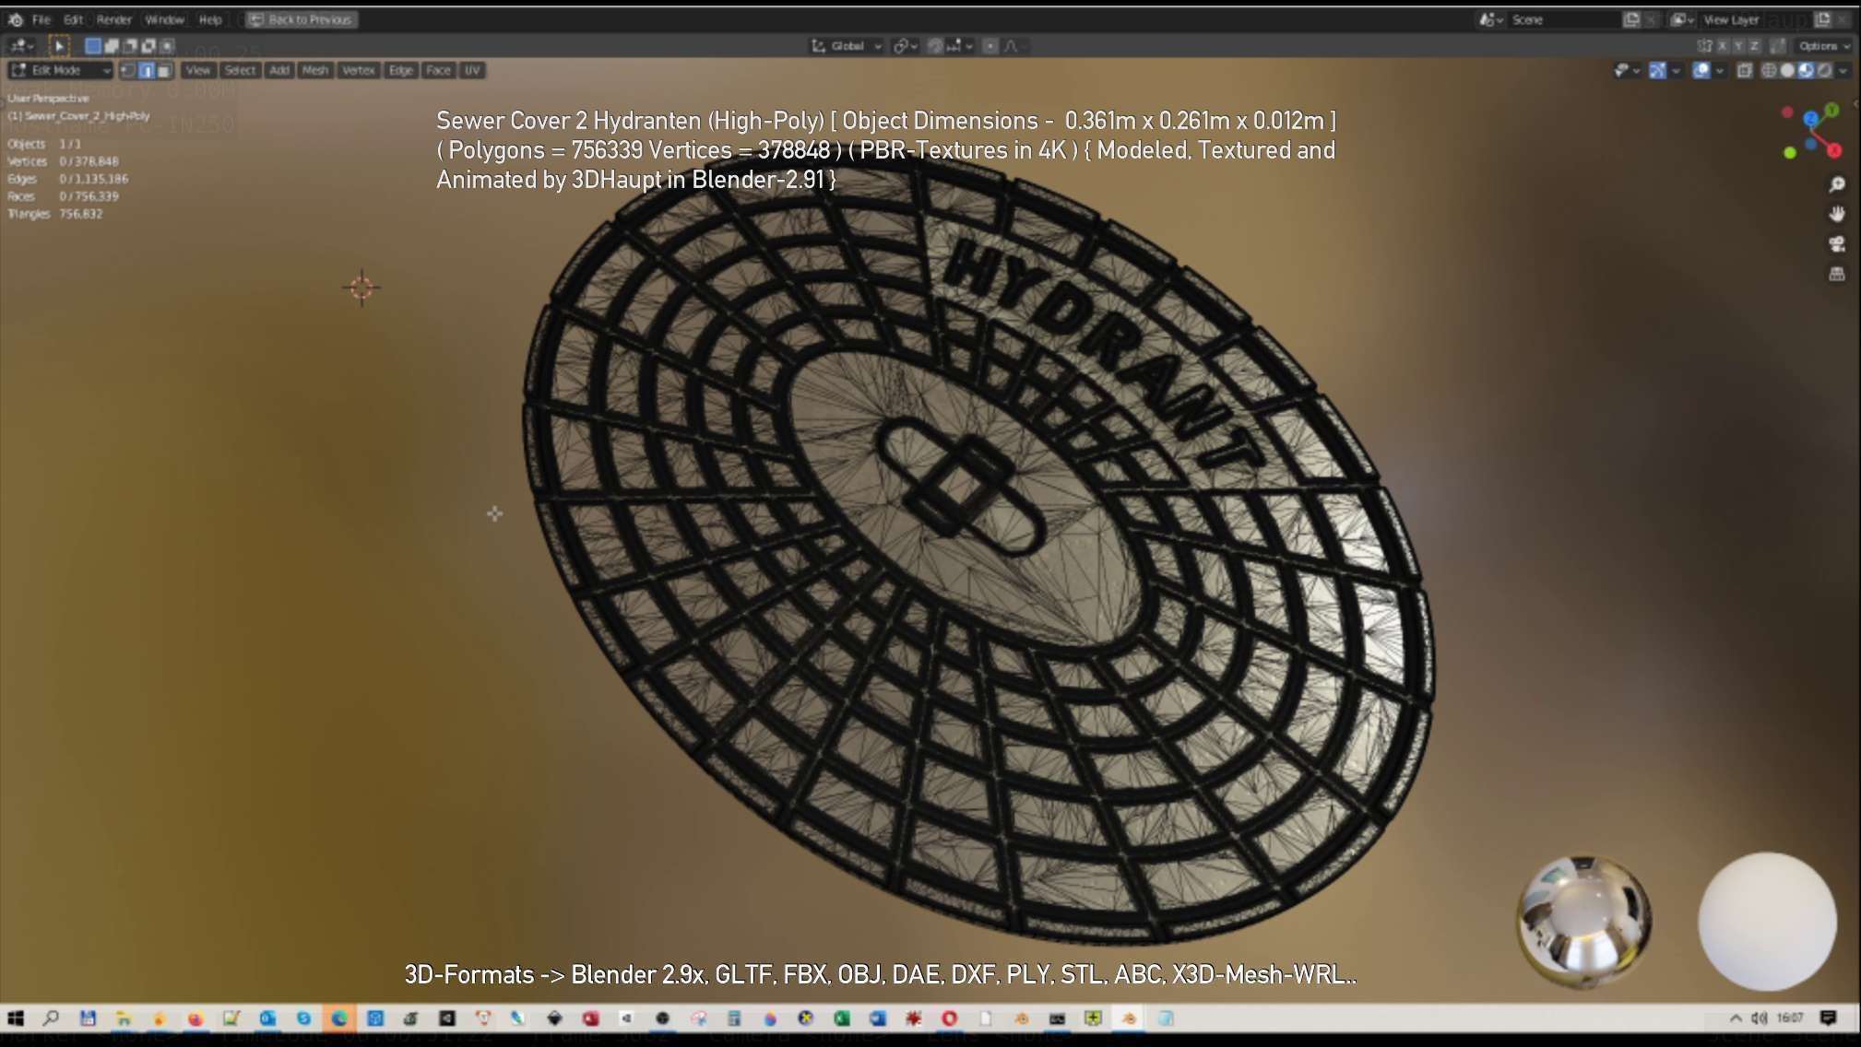
Task: Enable face select mode
Action: coord(164,70)
